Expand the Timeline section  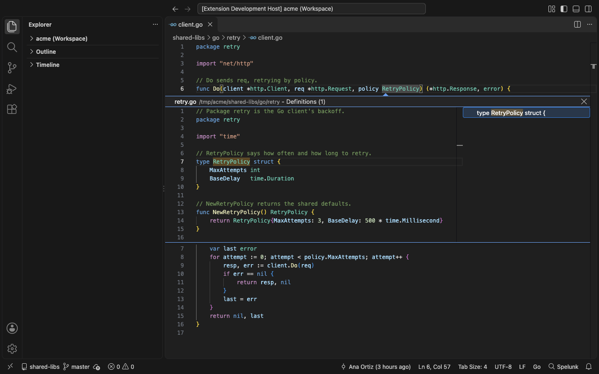[94, 65]
